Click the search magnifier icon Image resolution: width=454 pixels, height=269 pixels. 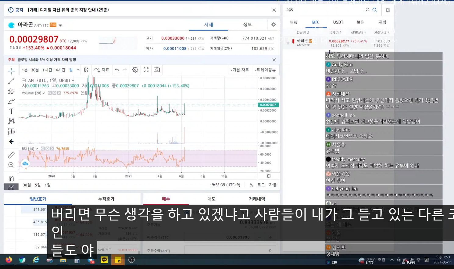click(375, 10)
